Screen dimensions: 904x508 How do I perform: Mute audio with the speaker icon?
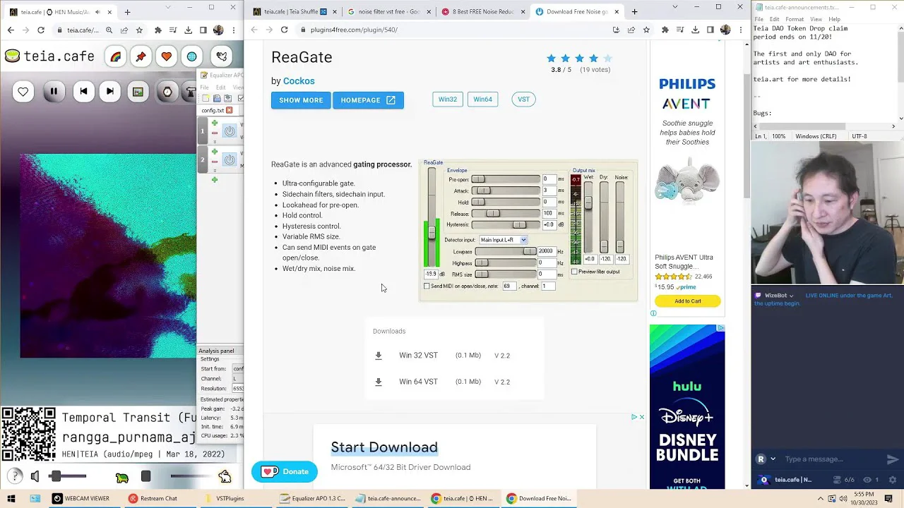[35, 477]
